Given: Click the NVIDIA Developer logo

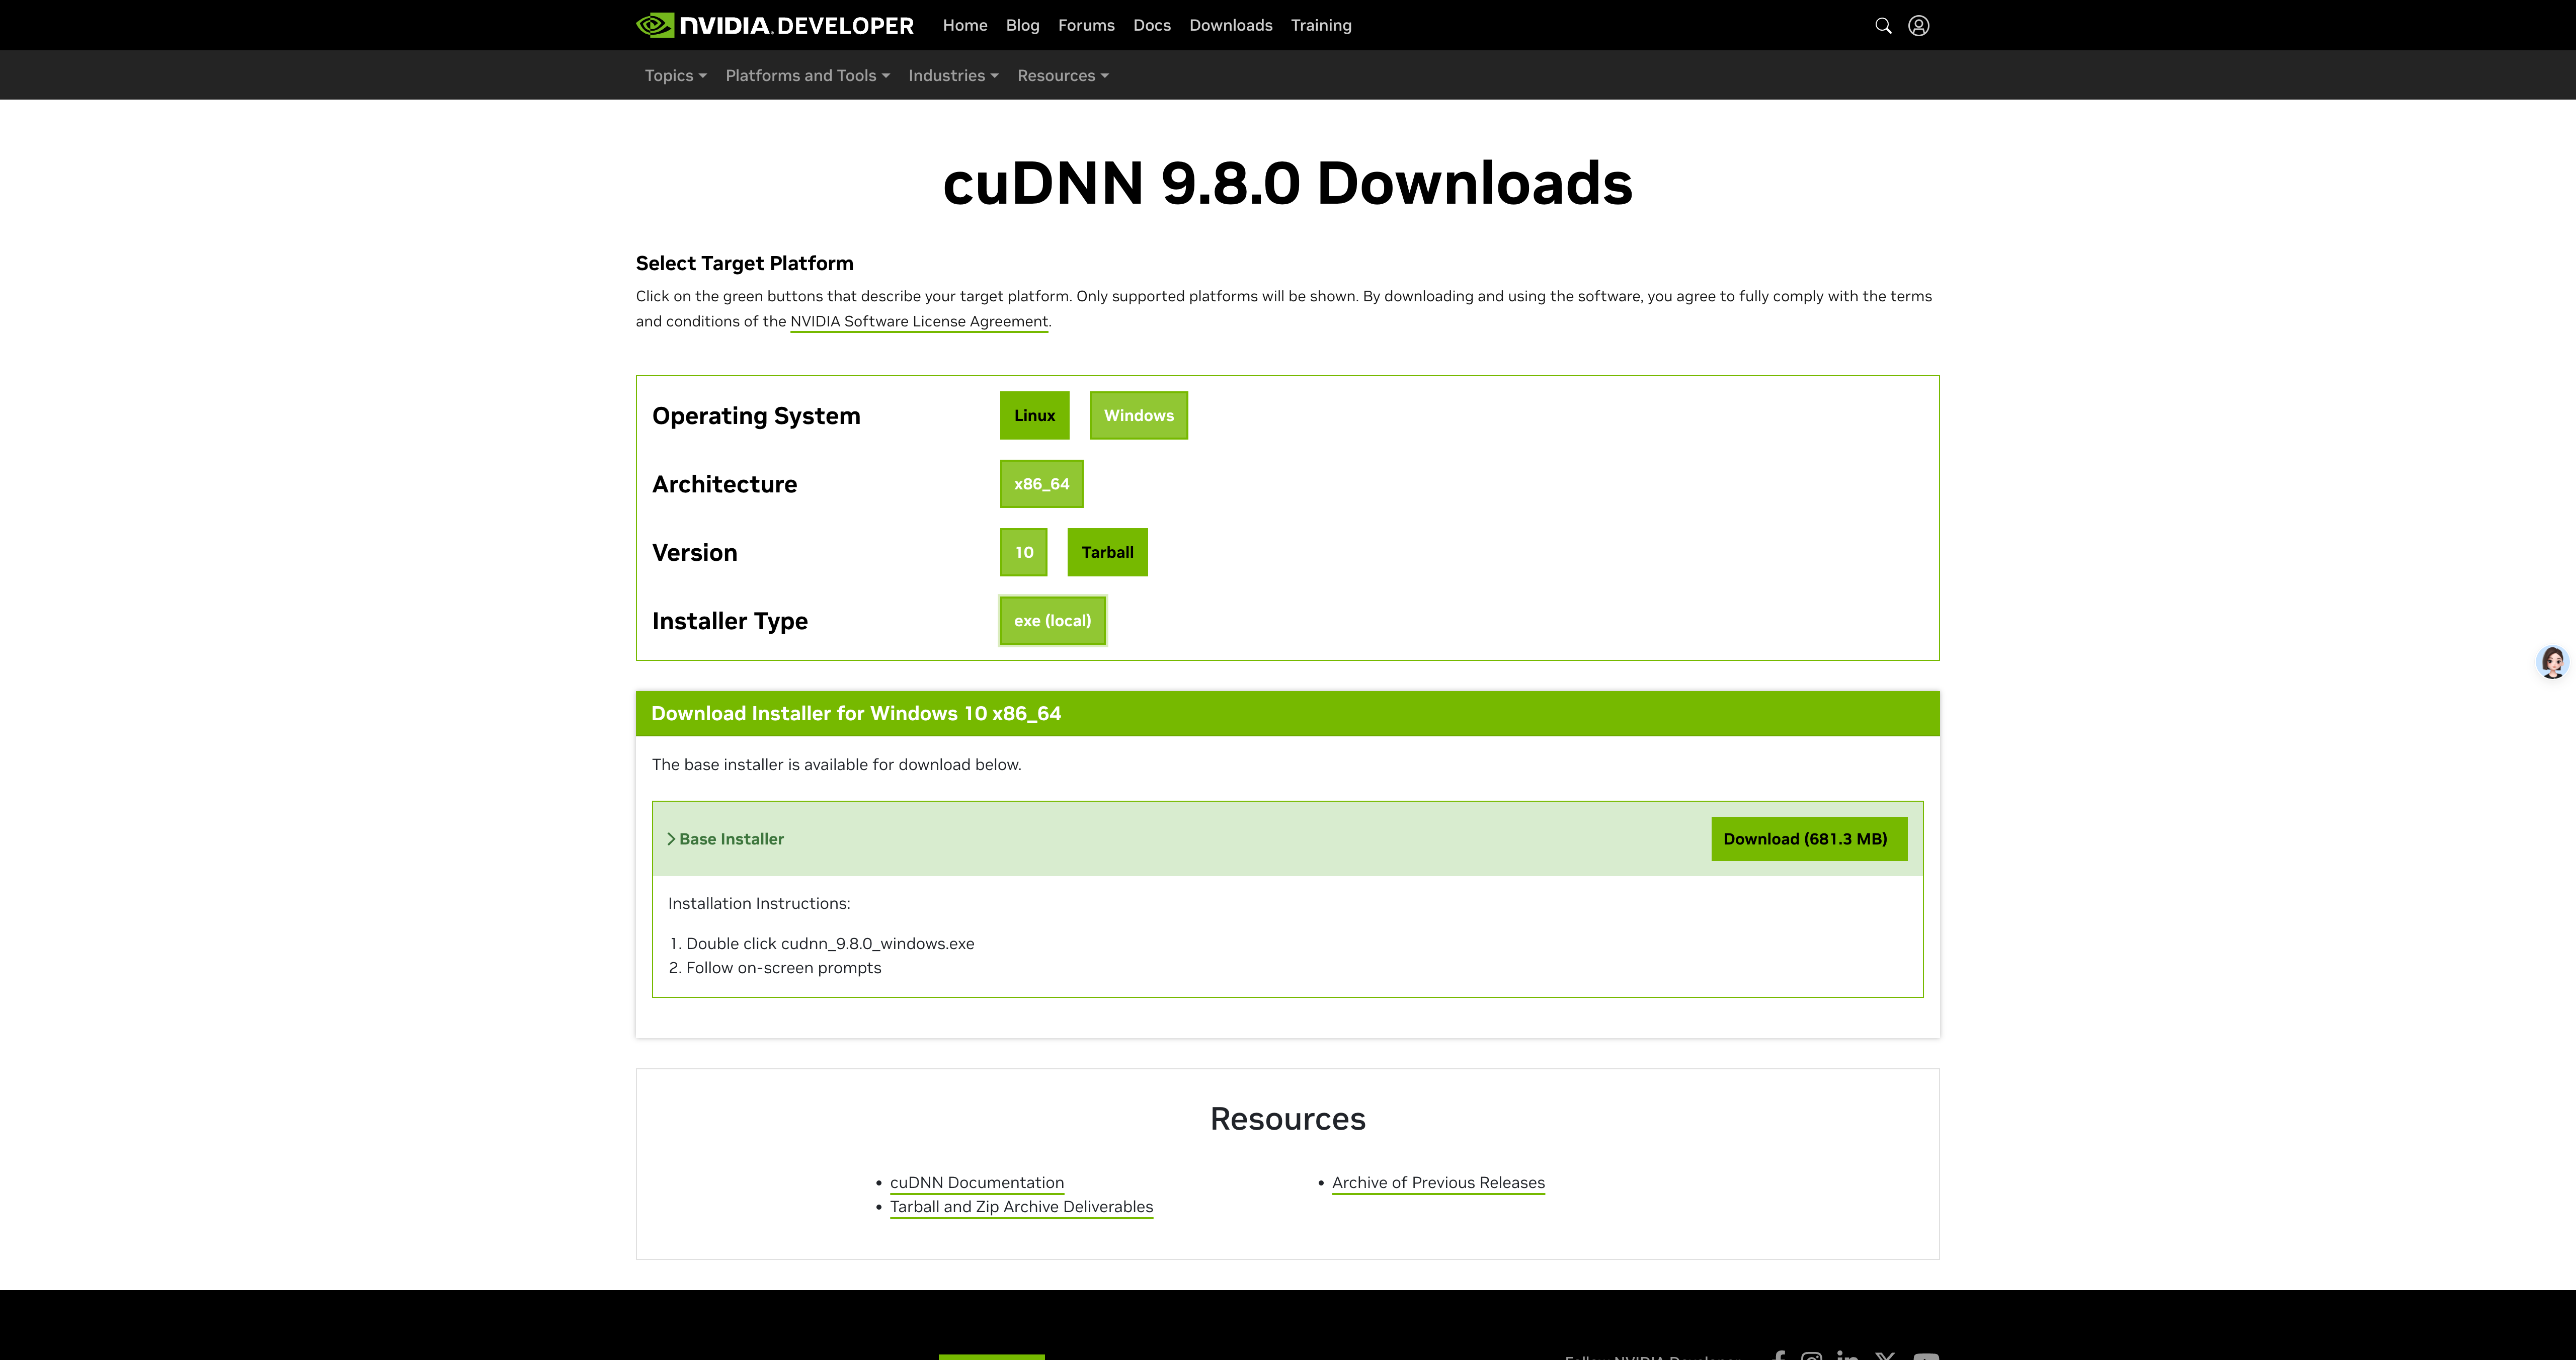Looking at the screenshot, I should [x=775, y=25].
